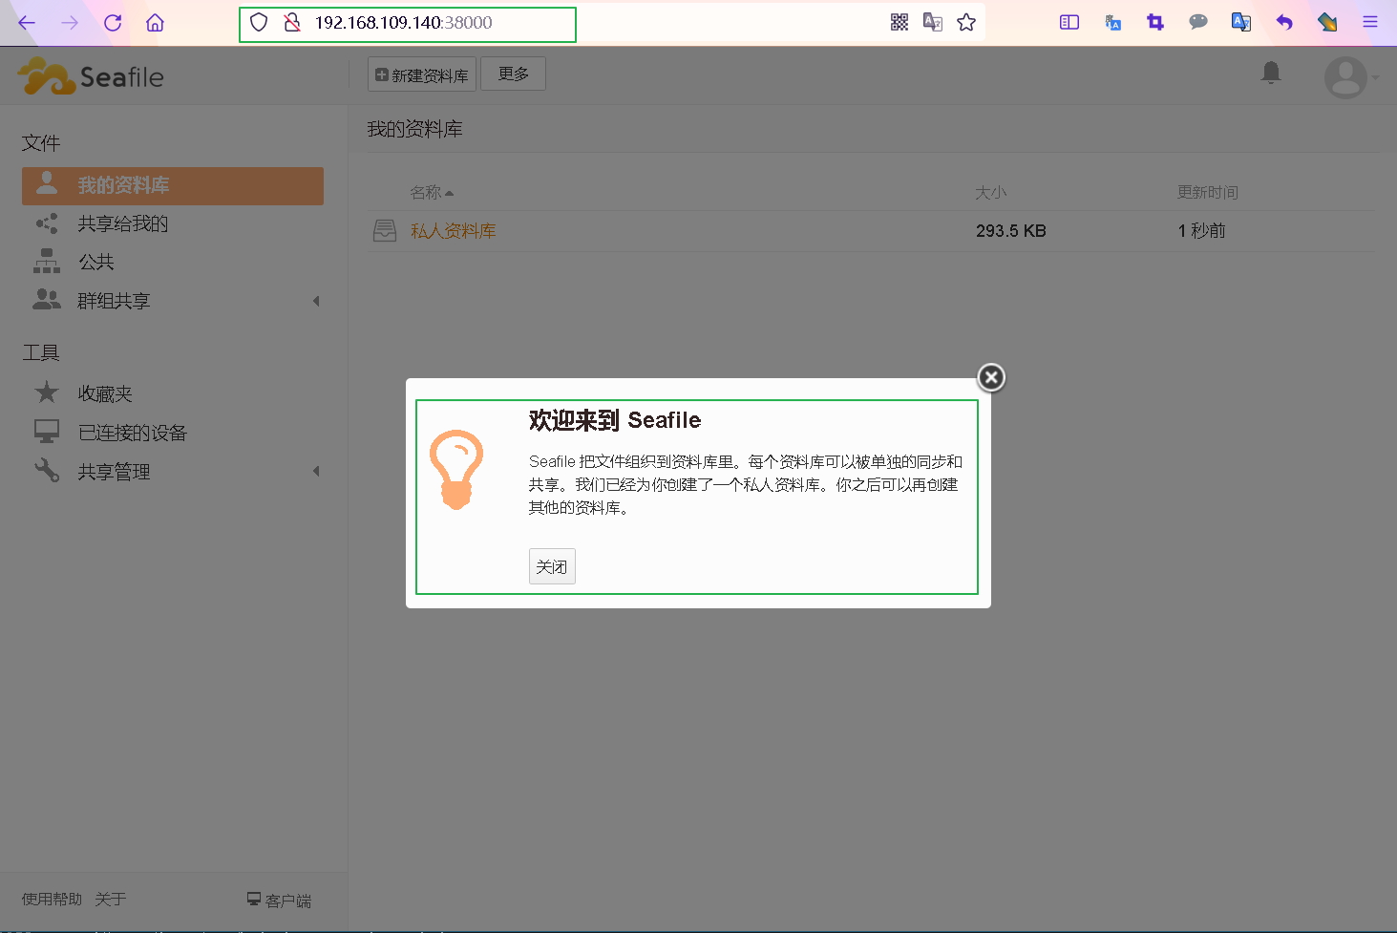Click the 大小 column header
The width and height of the screenshot is (1397, 933).
pos(991,193)
